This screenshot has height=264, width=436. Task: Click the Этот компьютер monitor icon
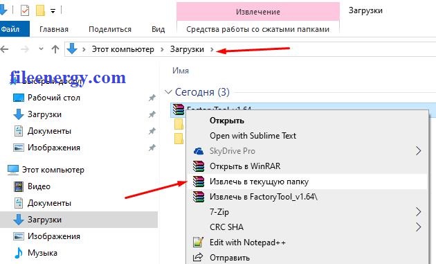pos(13,170)
